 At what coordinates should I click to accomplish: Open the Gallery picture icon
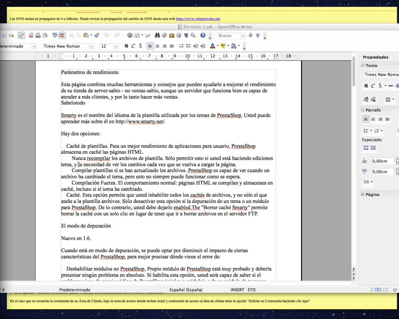coord(172,36)
